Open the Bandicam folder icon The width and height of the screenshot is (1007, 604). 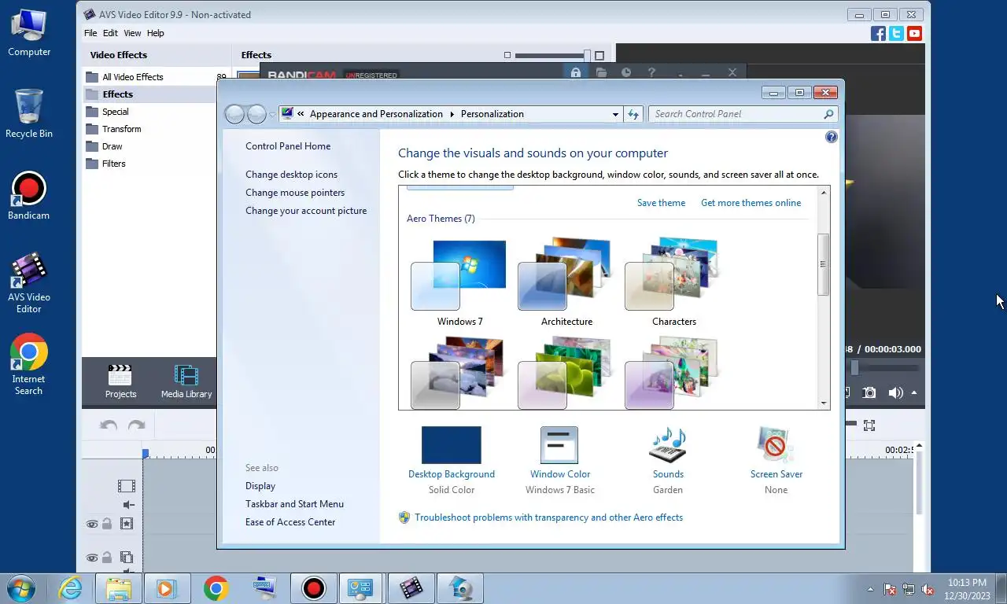click(601, 73)
